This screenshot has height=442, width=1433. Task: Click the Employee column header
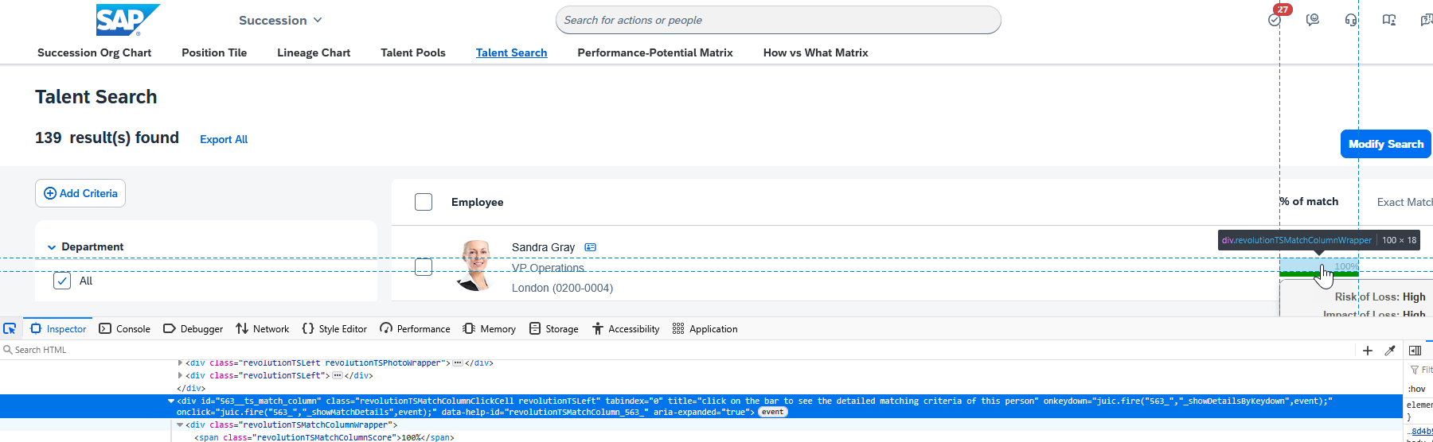pos(477,202)
